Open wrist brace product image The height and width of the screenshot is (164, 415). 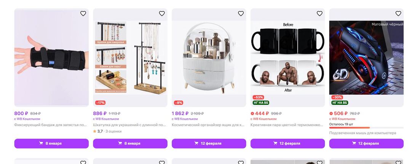point(51,58)
